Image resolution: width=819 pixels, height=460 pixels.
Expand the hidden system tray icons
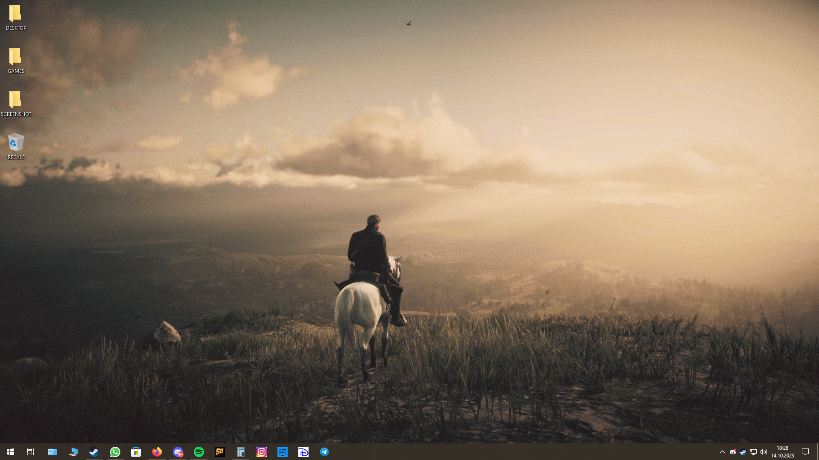(x=723, y=452)
